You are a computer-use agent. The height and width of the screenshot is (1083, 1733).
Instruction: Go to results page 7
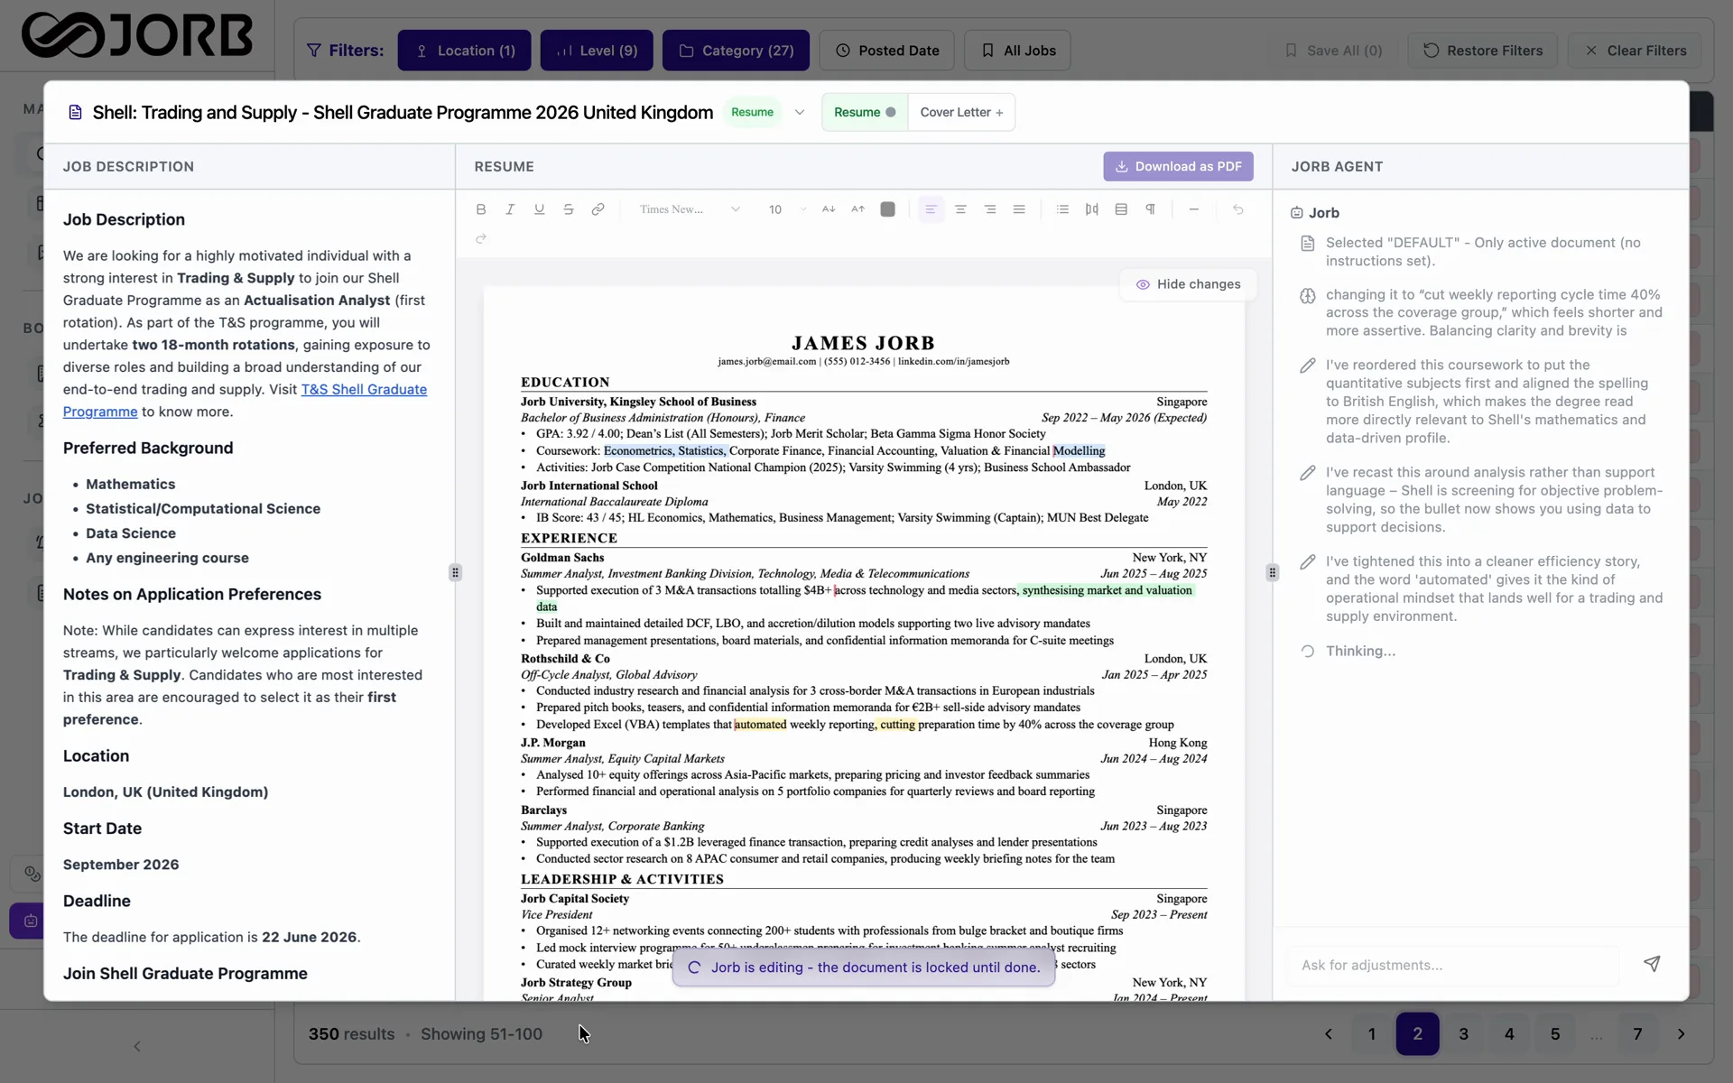coord(1637,1034)
